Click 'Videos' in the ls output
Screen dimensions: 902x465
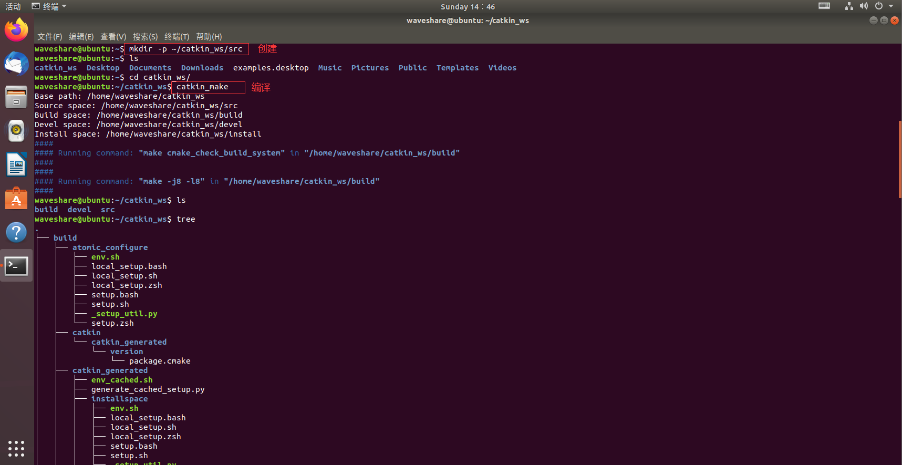pyautogui.click(x=502, y=68)
